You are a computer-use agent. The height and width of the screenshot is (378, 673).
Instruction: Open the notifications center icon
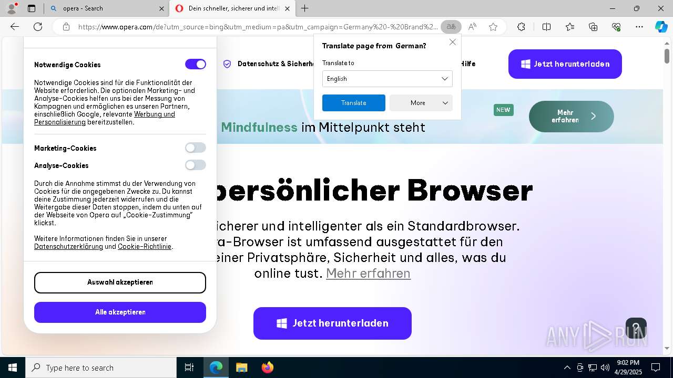(x=656, y=367)
